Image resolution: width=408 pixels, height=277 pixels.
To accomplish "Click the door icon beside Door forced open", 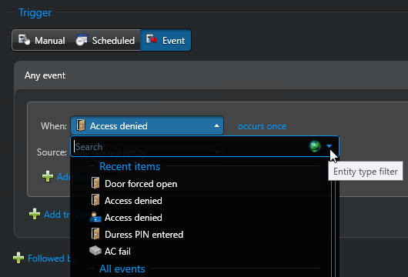I will point(95,183).
